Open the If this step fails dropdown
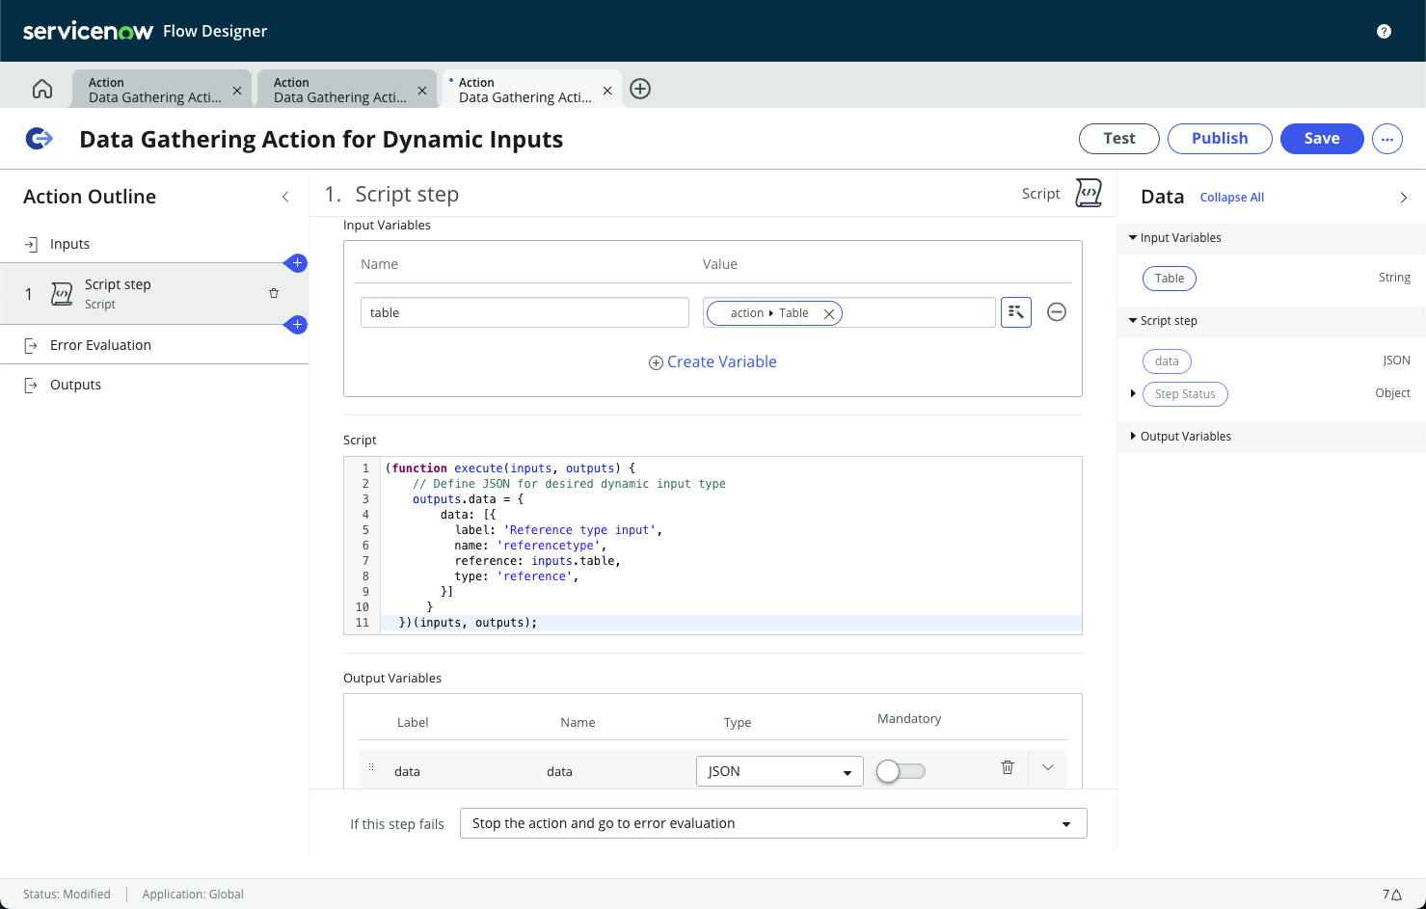The image size is (1426, 909). click(x=773, y=823)
